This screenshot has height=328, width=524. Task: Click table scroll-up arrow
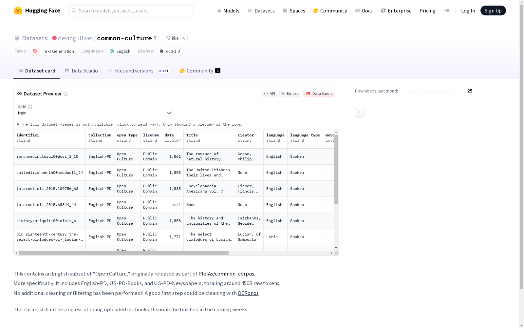pos(336,133)
